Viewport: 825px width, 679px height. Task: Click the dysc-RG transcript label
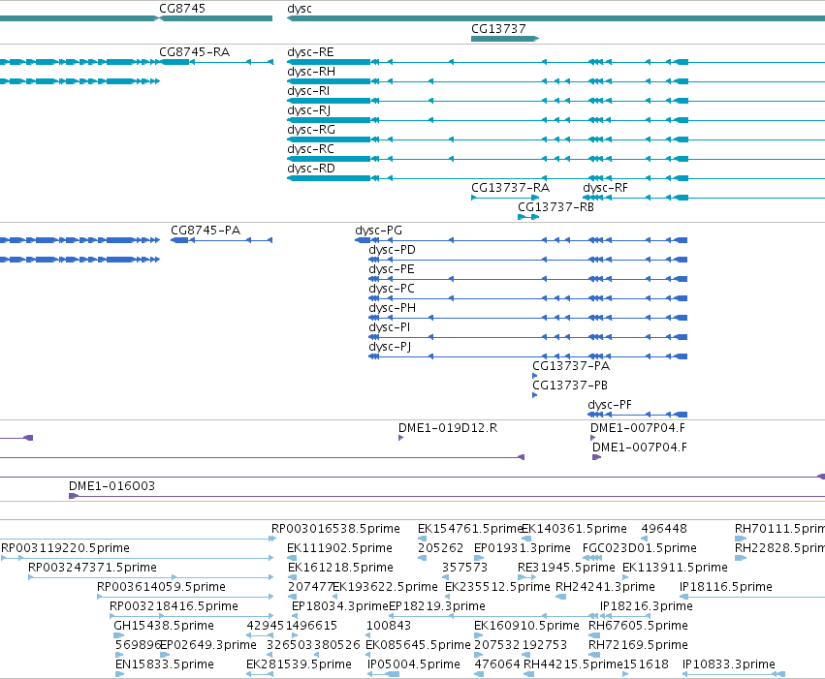311,130
